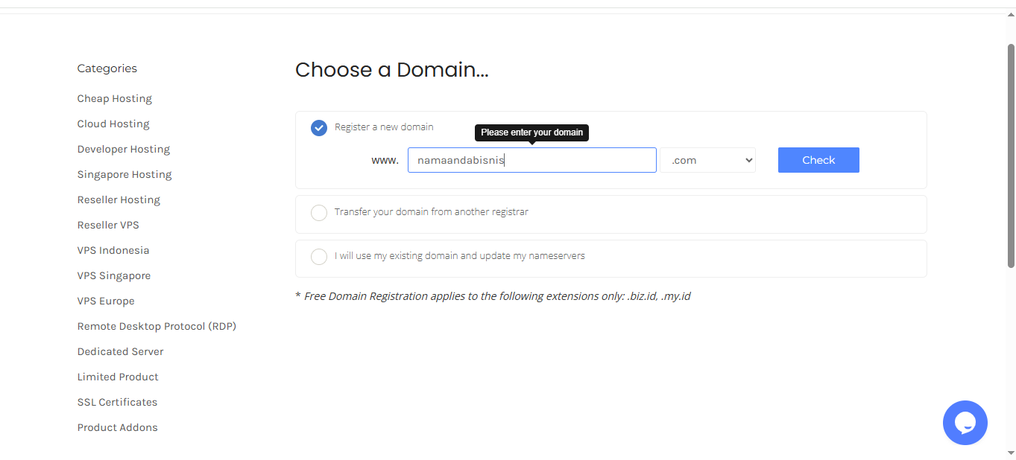The width and height of the screenshot is (1016, 460).
Task: Click the domain name input field
Action: pyautogui.click(x=531, y=160)
